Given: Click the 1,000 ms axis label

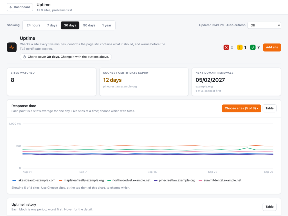Looking at the screenshot, I should pyautogui.click(x=15, y=124).
